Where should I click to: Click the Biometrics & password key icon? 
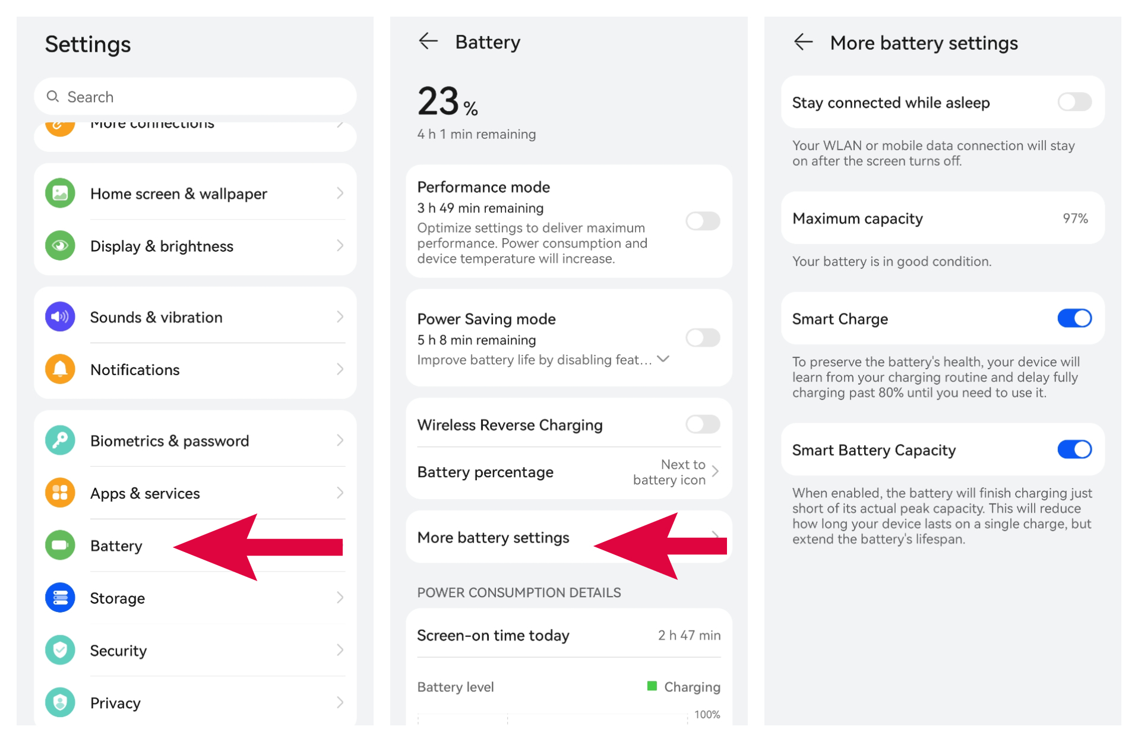pos(60,440)
